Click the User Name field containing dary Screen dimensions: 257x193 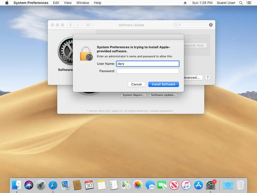pos(148,64)
